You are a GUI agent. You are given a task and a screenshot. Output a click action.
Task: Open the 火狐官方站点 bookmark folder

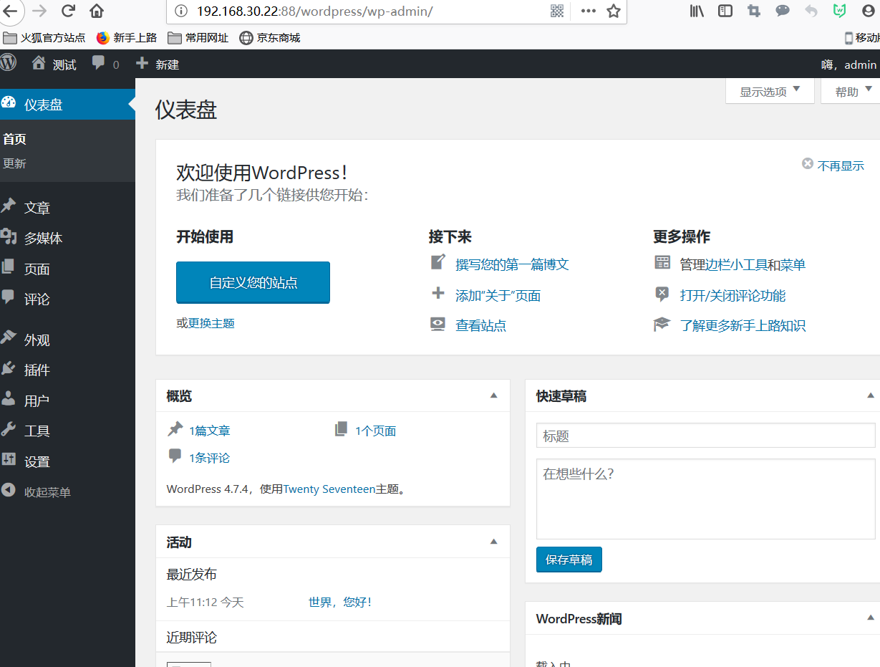(x=44, y=37)
